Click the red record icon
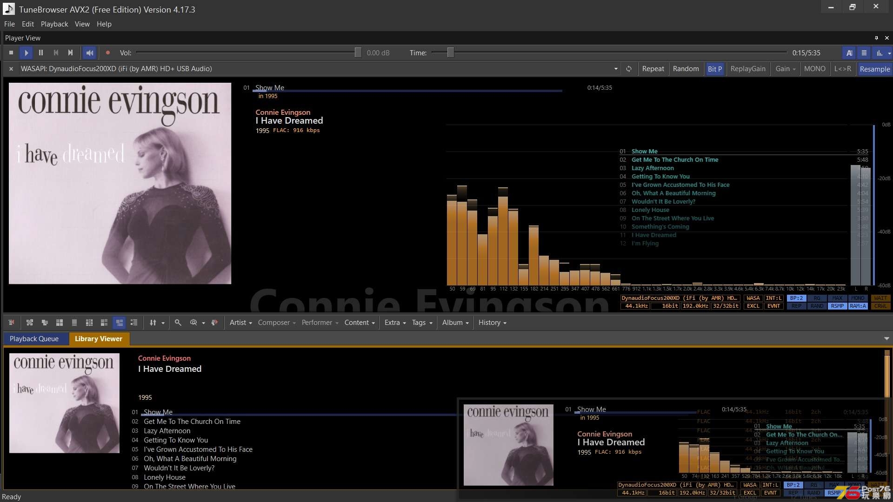The width and height of the screenshot is (893, 502). coord(108,53)
